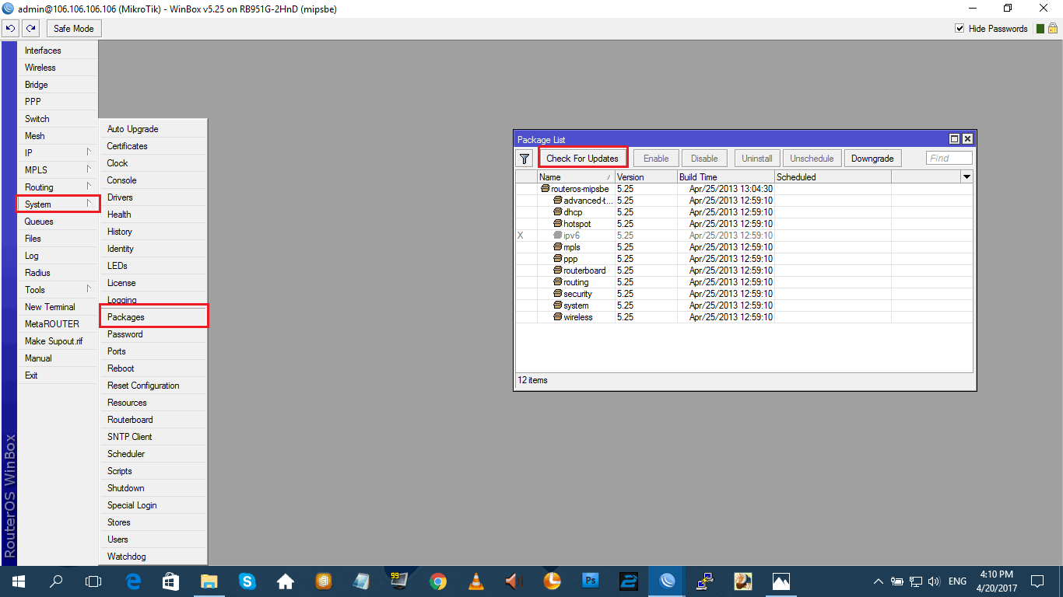The height and width of the screenshot is (597, 1063).
Task: Open the Queues menu item
Action: tap(58, 222)
